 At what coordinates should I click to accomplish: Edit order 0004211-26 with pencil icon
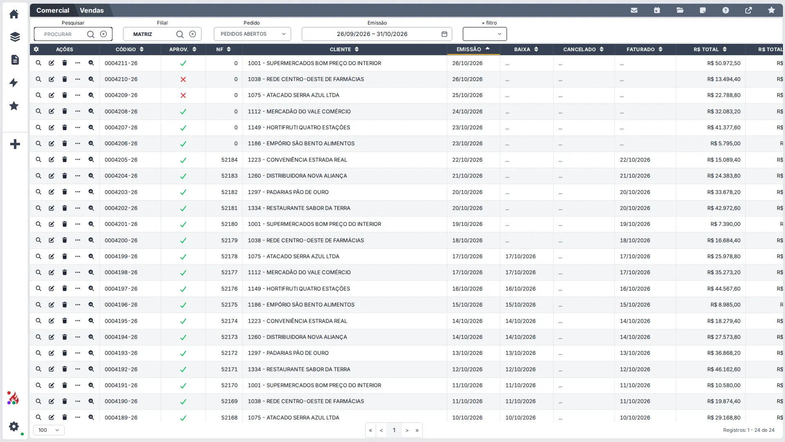(52, 63)
